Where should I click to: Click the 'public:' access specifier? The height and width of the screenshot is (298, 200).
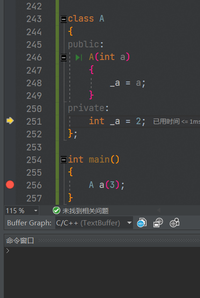pyautogui.click(x=86, y=45)
